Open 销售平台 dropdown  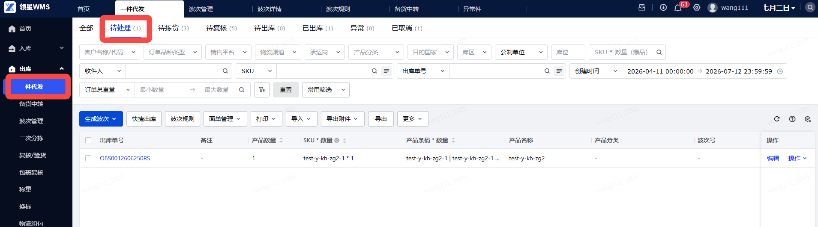[228, 52]
